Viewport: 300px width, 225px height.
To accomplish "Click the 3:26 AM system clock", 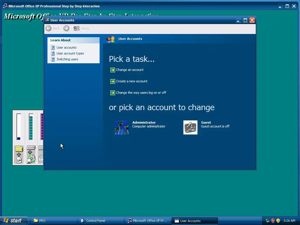I will point(289,221).
